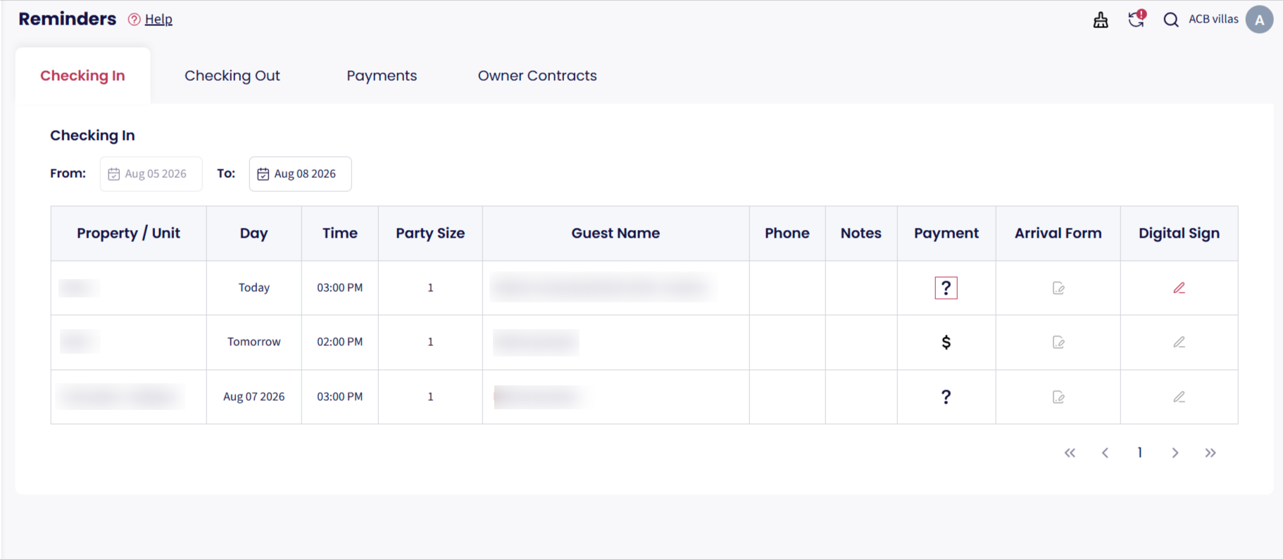Switch to the Payments tab
1283x559 pixels.
[382, 76]
